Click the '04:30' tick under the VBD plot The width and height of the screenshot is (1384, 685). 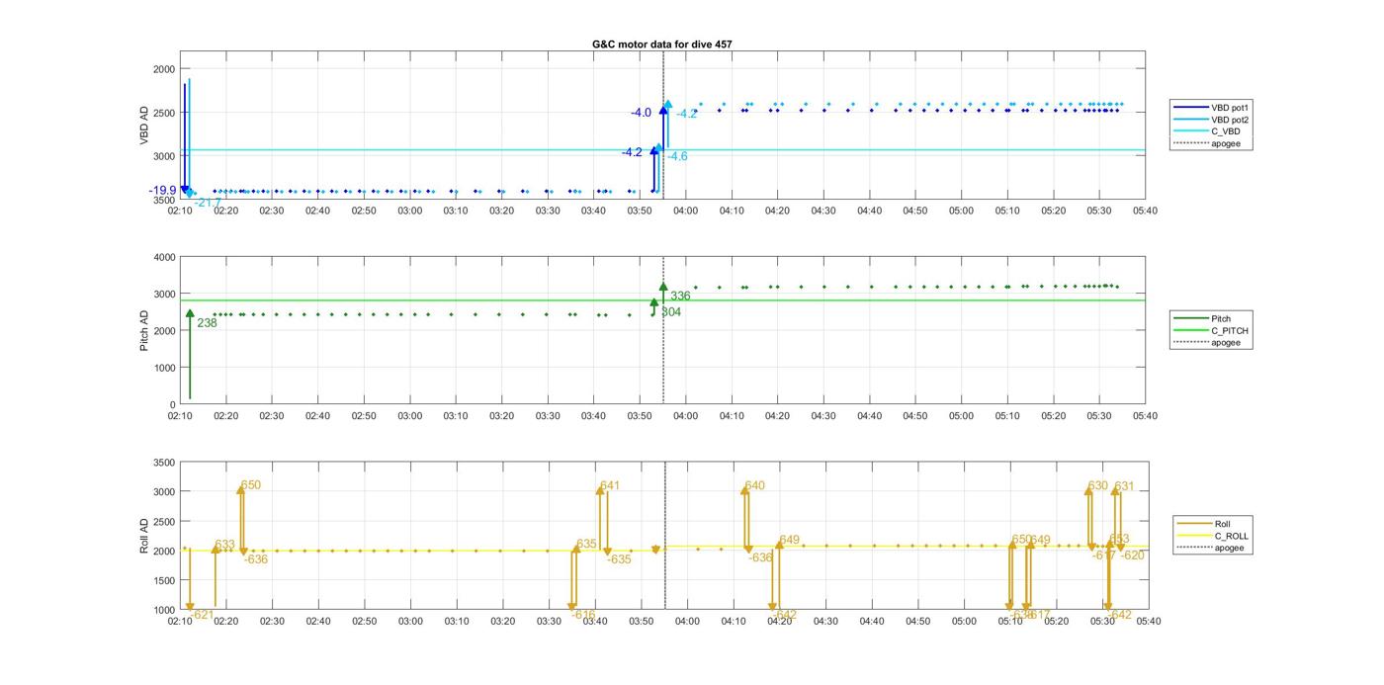pyautogui.click(x=823, y=211)
